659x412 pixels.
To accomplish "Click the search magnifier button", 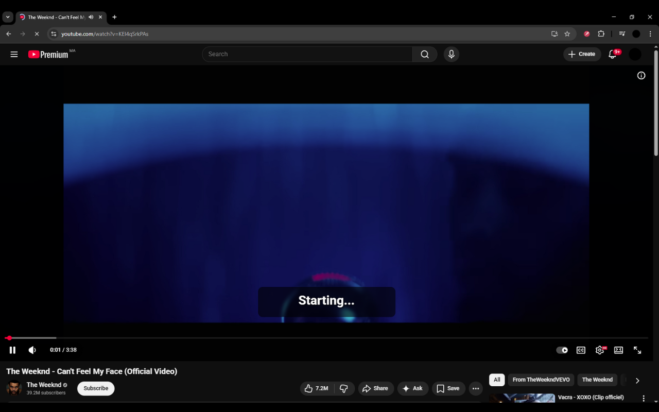I will pos(425,54).
